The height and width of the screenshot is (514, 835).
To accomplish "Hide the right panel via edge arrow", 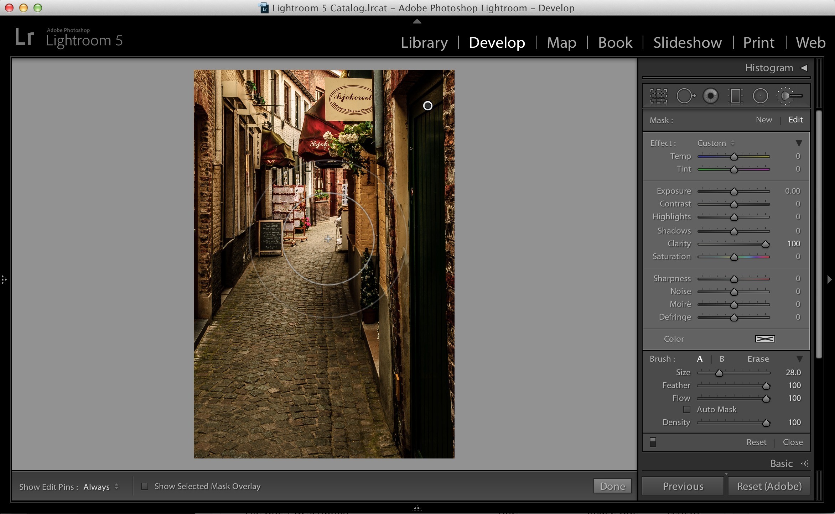I will (830, 279).
